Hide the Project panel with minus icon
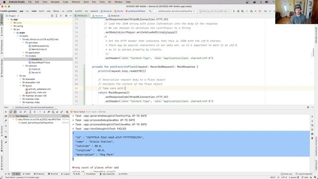 coord(71,16)
